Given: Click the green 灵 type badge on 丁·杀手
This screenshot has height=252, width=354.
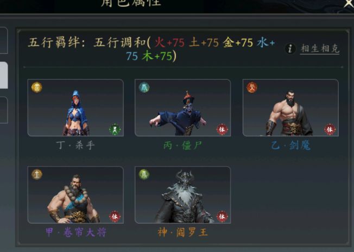Looking at the screenshot, I should tap(115, 129).
